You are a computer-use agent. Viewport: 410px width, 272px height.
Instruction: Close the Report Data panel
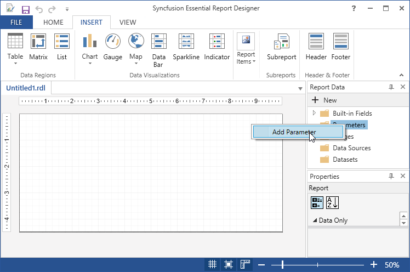403,87
